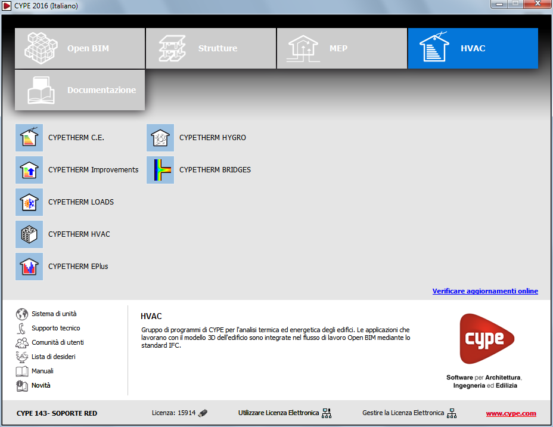Minimize the CYPE 2016 window
This screenshot has height=427, width=553.
click(x=499, y=4)
